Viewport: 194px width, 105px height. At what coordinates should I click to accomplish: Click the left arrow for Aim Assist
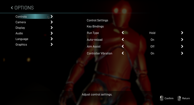tap(123, 46)
